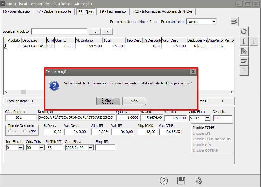The width and height of the screenshot is (261, 187).
Task: Click the 'I' icon button on the right
Action: coord(244,41)
